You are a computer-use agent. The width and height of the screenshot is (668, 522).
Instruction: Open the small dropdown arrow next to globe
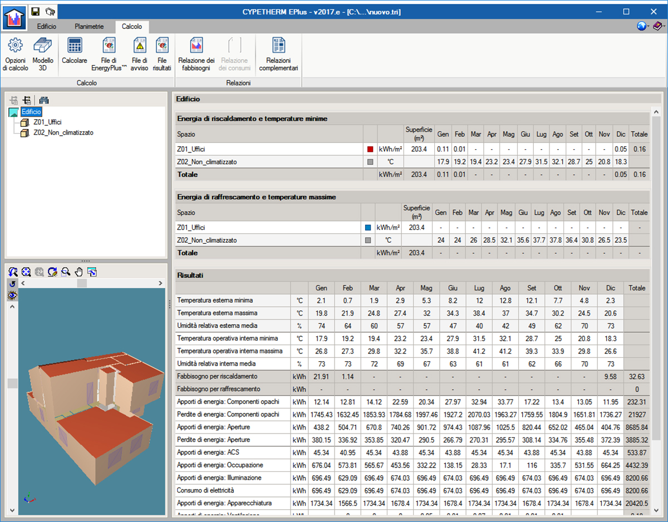(649, 27)
